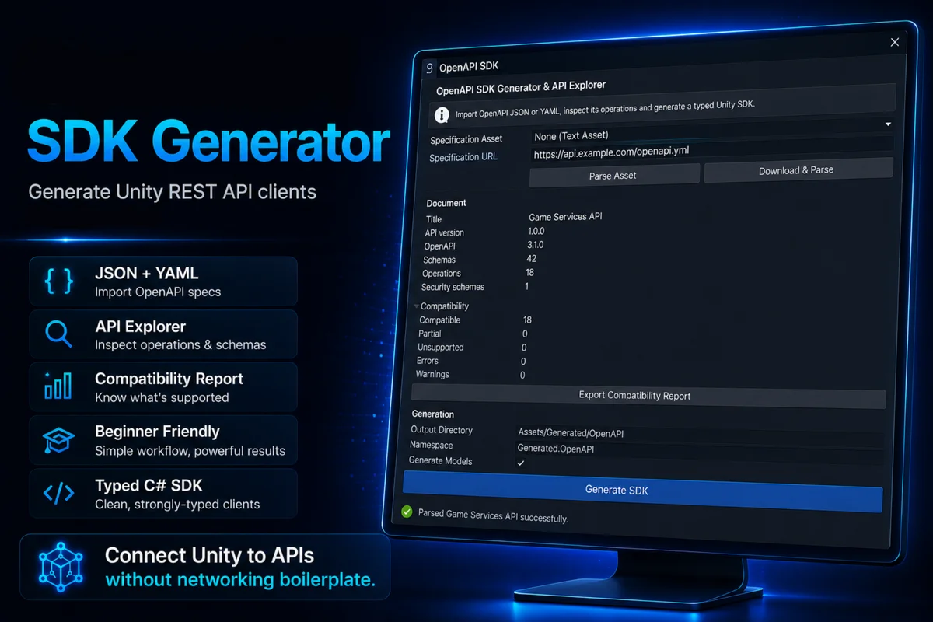This screenshot has width=933, height=622.
Task: Click the Operations value '18'
Action: pyautogui.click(x=530, y=272)
